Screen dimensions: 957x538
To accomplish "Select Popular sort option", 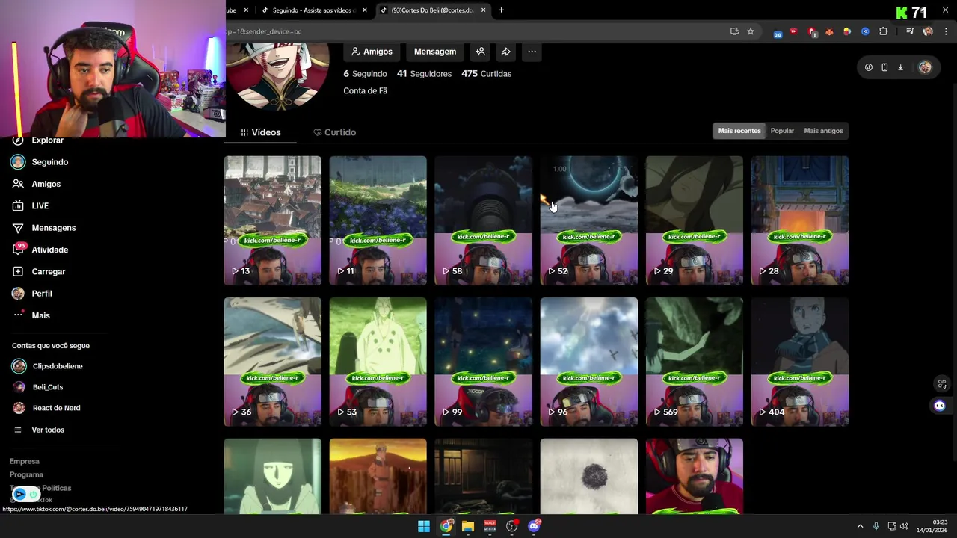I will click(x=782, y=131).
